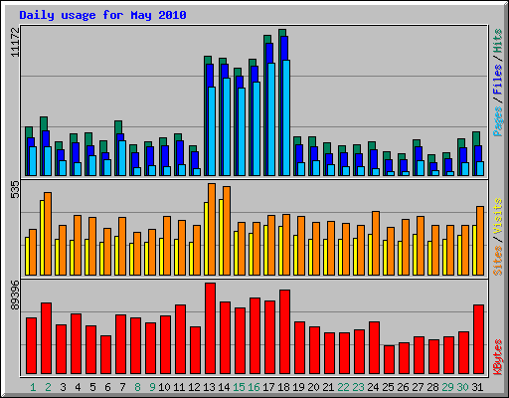Screen dimensions: 509x398
Task: Click day 8 on the x-axis
Action: pos(137,387)
